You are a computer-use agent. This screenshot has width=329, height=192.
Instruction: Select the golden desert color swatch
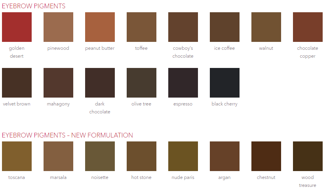coord(17,27)
